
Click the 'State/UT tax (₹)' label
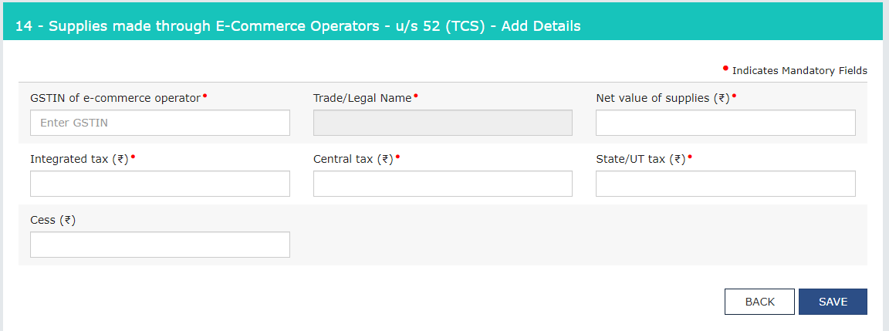coord(641,159)
